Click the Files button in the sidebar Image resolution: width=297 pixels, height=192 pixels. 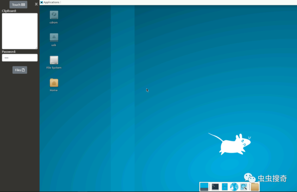20,70
